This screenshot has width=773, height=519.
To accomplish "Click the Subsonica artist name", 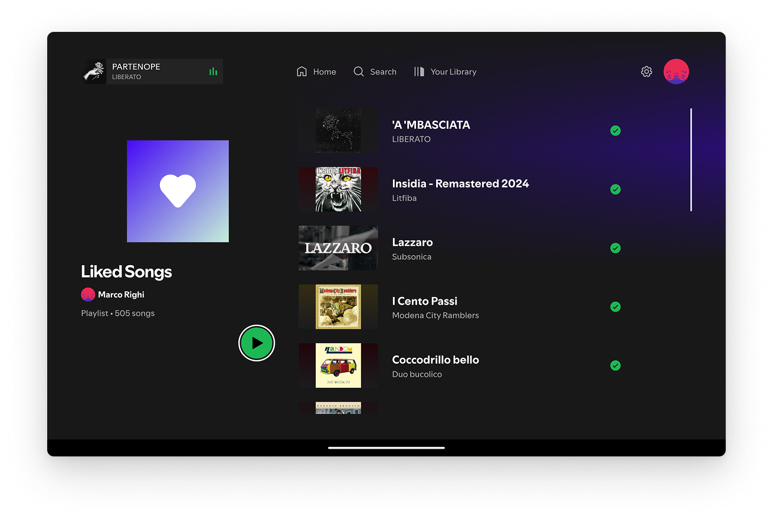I will tap(412, 257).
